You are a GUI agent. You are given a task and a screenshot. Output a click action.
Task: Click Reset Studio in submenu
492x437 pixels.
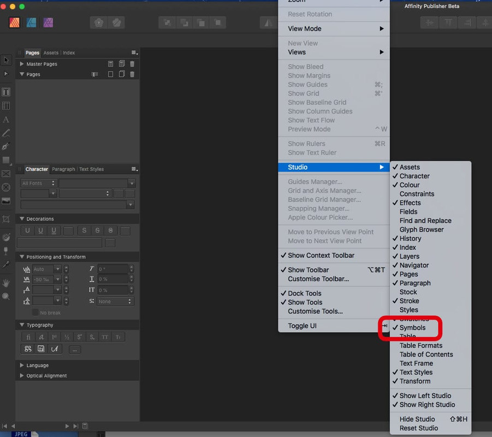tap(430, 428)
